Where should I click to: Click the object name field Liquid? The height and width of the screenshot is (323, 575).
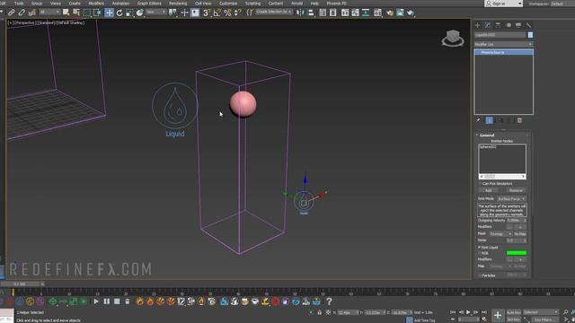tap(500, 35)
